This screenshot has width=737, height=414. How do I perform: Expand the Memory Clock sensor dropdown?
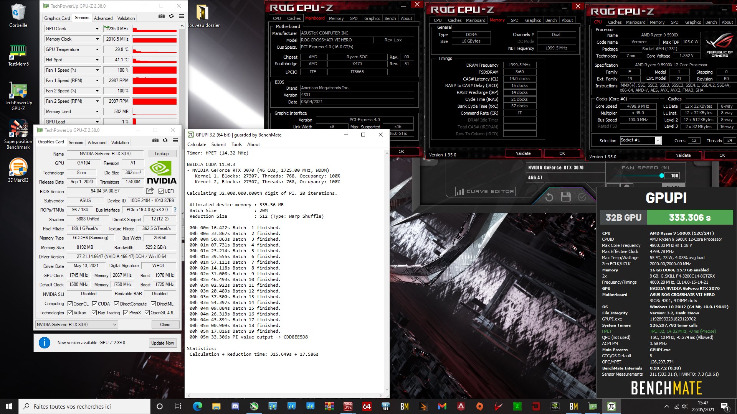[x=97, y=39]
